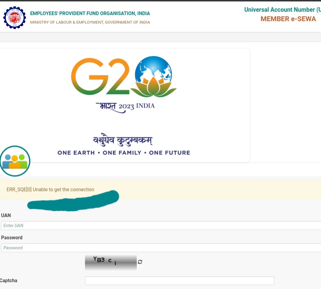This screenshot has height=289, width=321.
Task: Click the members group icon
Action: 15,161
